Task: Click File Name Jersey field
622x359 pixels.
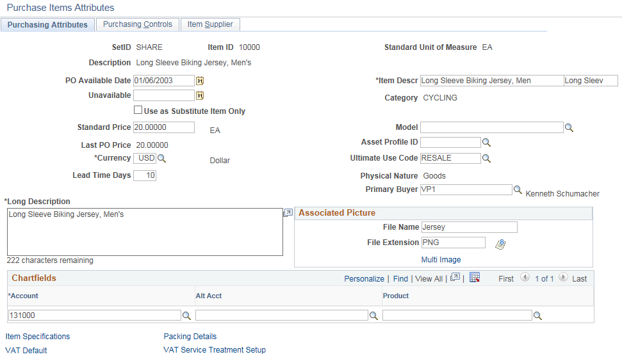Action: (470, 227)
